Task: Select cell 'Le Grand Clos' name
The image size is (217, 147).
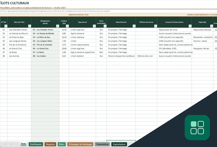Action: pyautogui.click(x=19, y=49)
